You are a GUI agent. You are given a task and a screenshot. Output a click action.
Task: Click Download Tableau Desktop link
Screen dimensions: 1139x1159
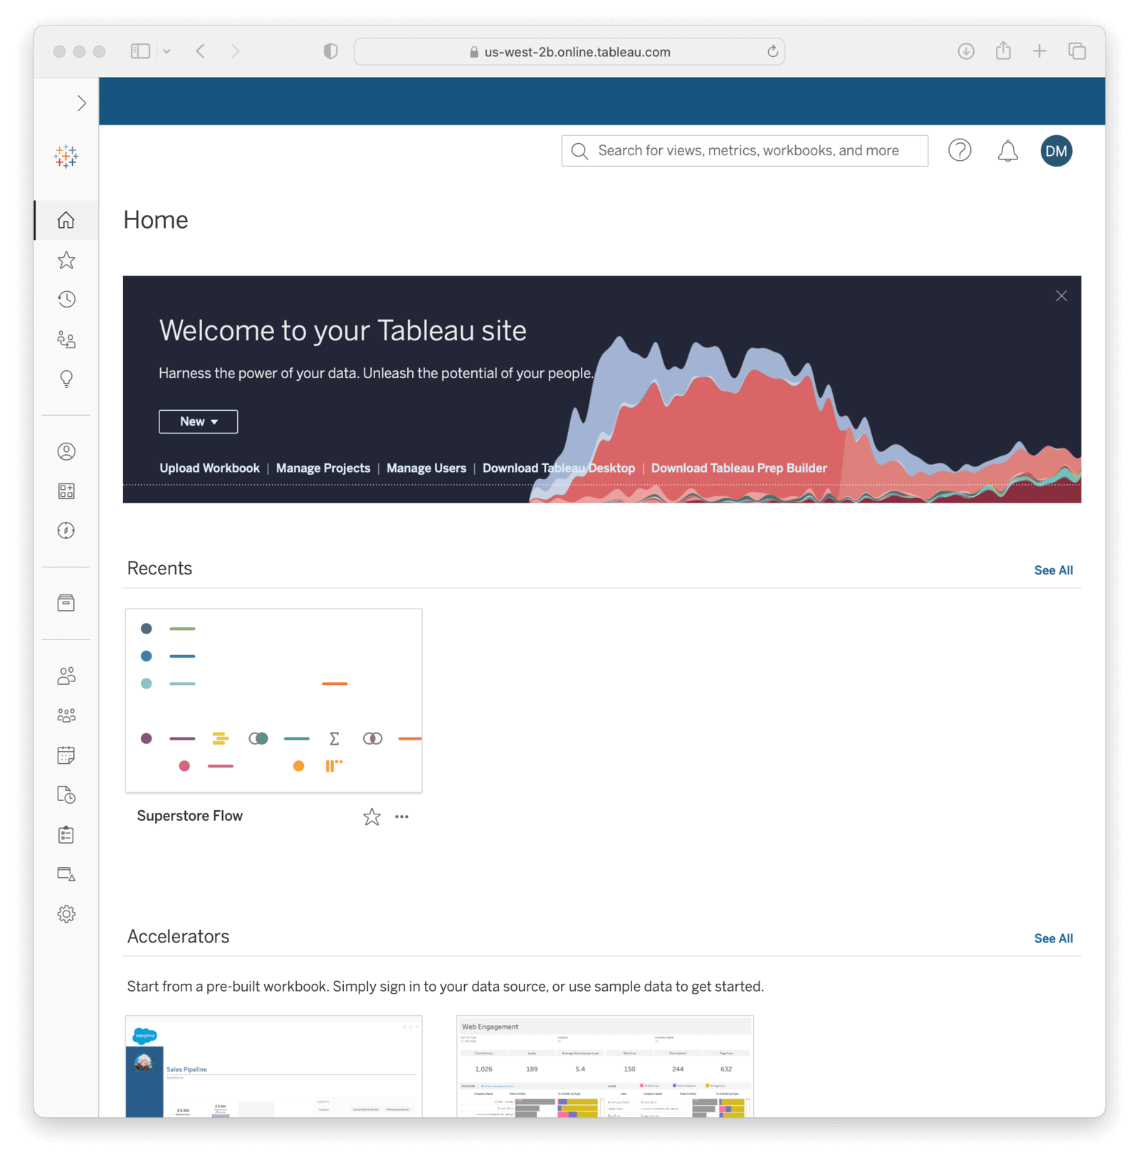(x=559, y=468)
